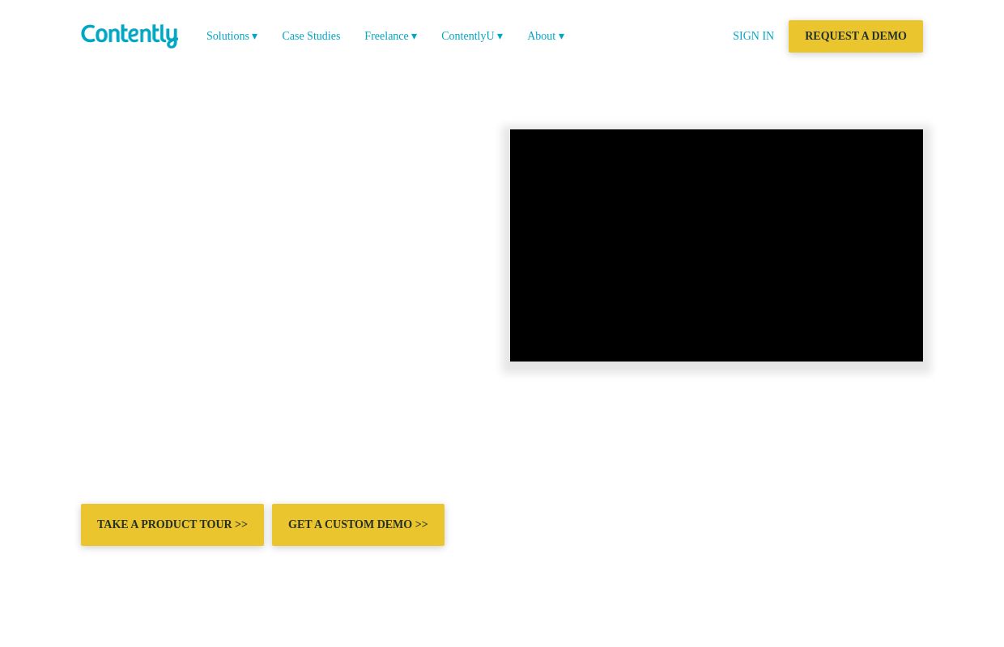Open the ContentlyU navigation link
The width and height of the screenshot is (1004, 647).
(x=468, y=36)
